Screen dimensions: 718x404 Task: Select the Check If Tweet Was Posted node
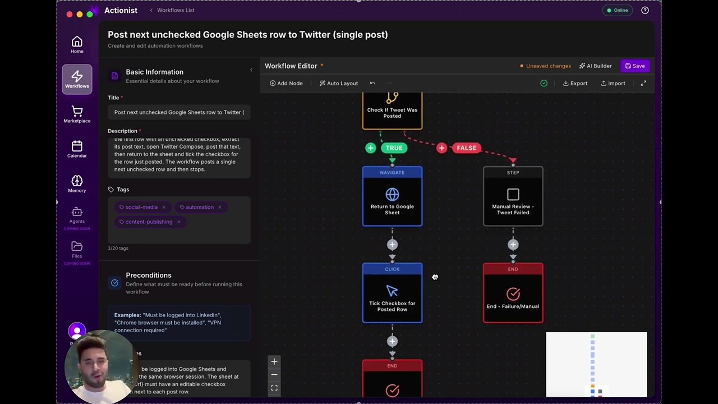point(392,111)
